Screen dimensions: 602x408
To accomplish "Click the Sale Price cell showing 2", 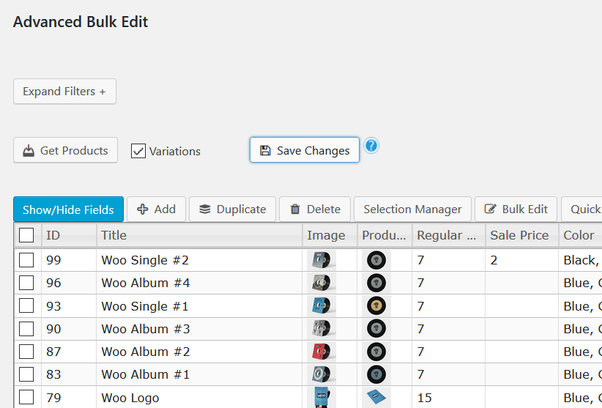I will pos(520,260).
